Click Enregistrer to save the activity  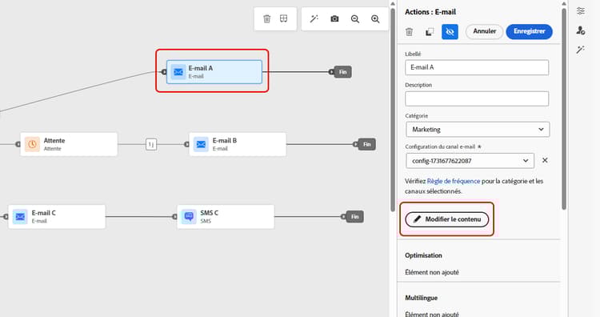pyautogui.click(x=530, y=31)
